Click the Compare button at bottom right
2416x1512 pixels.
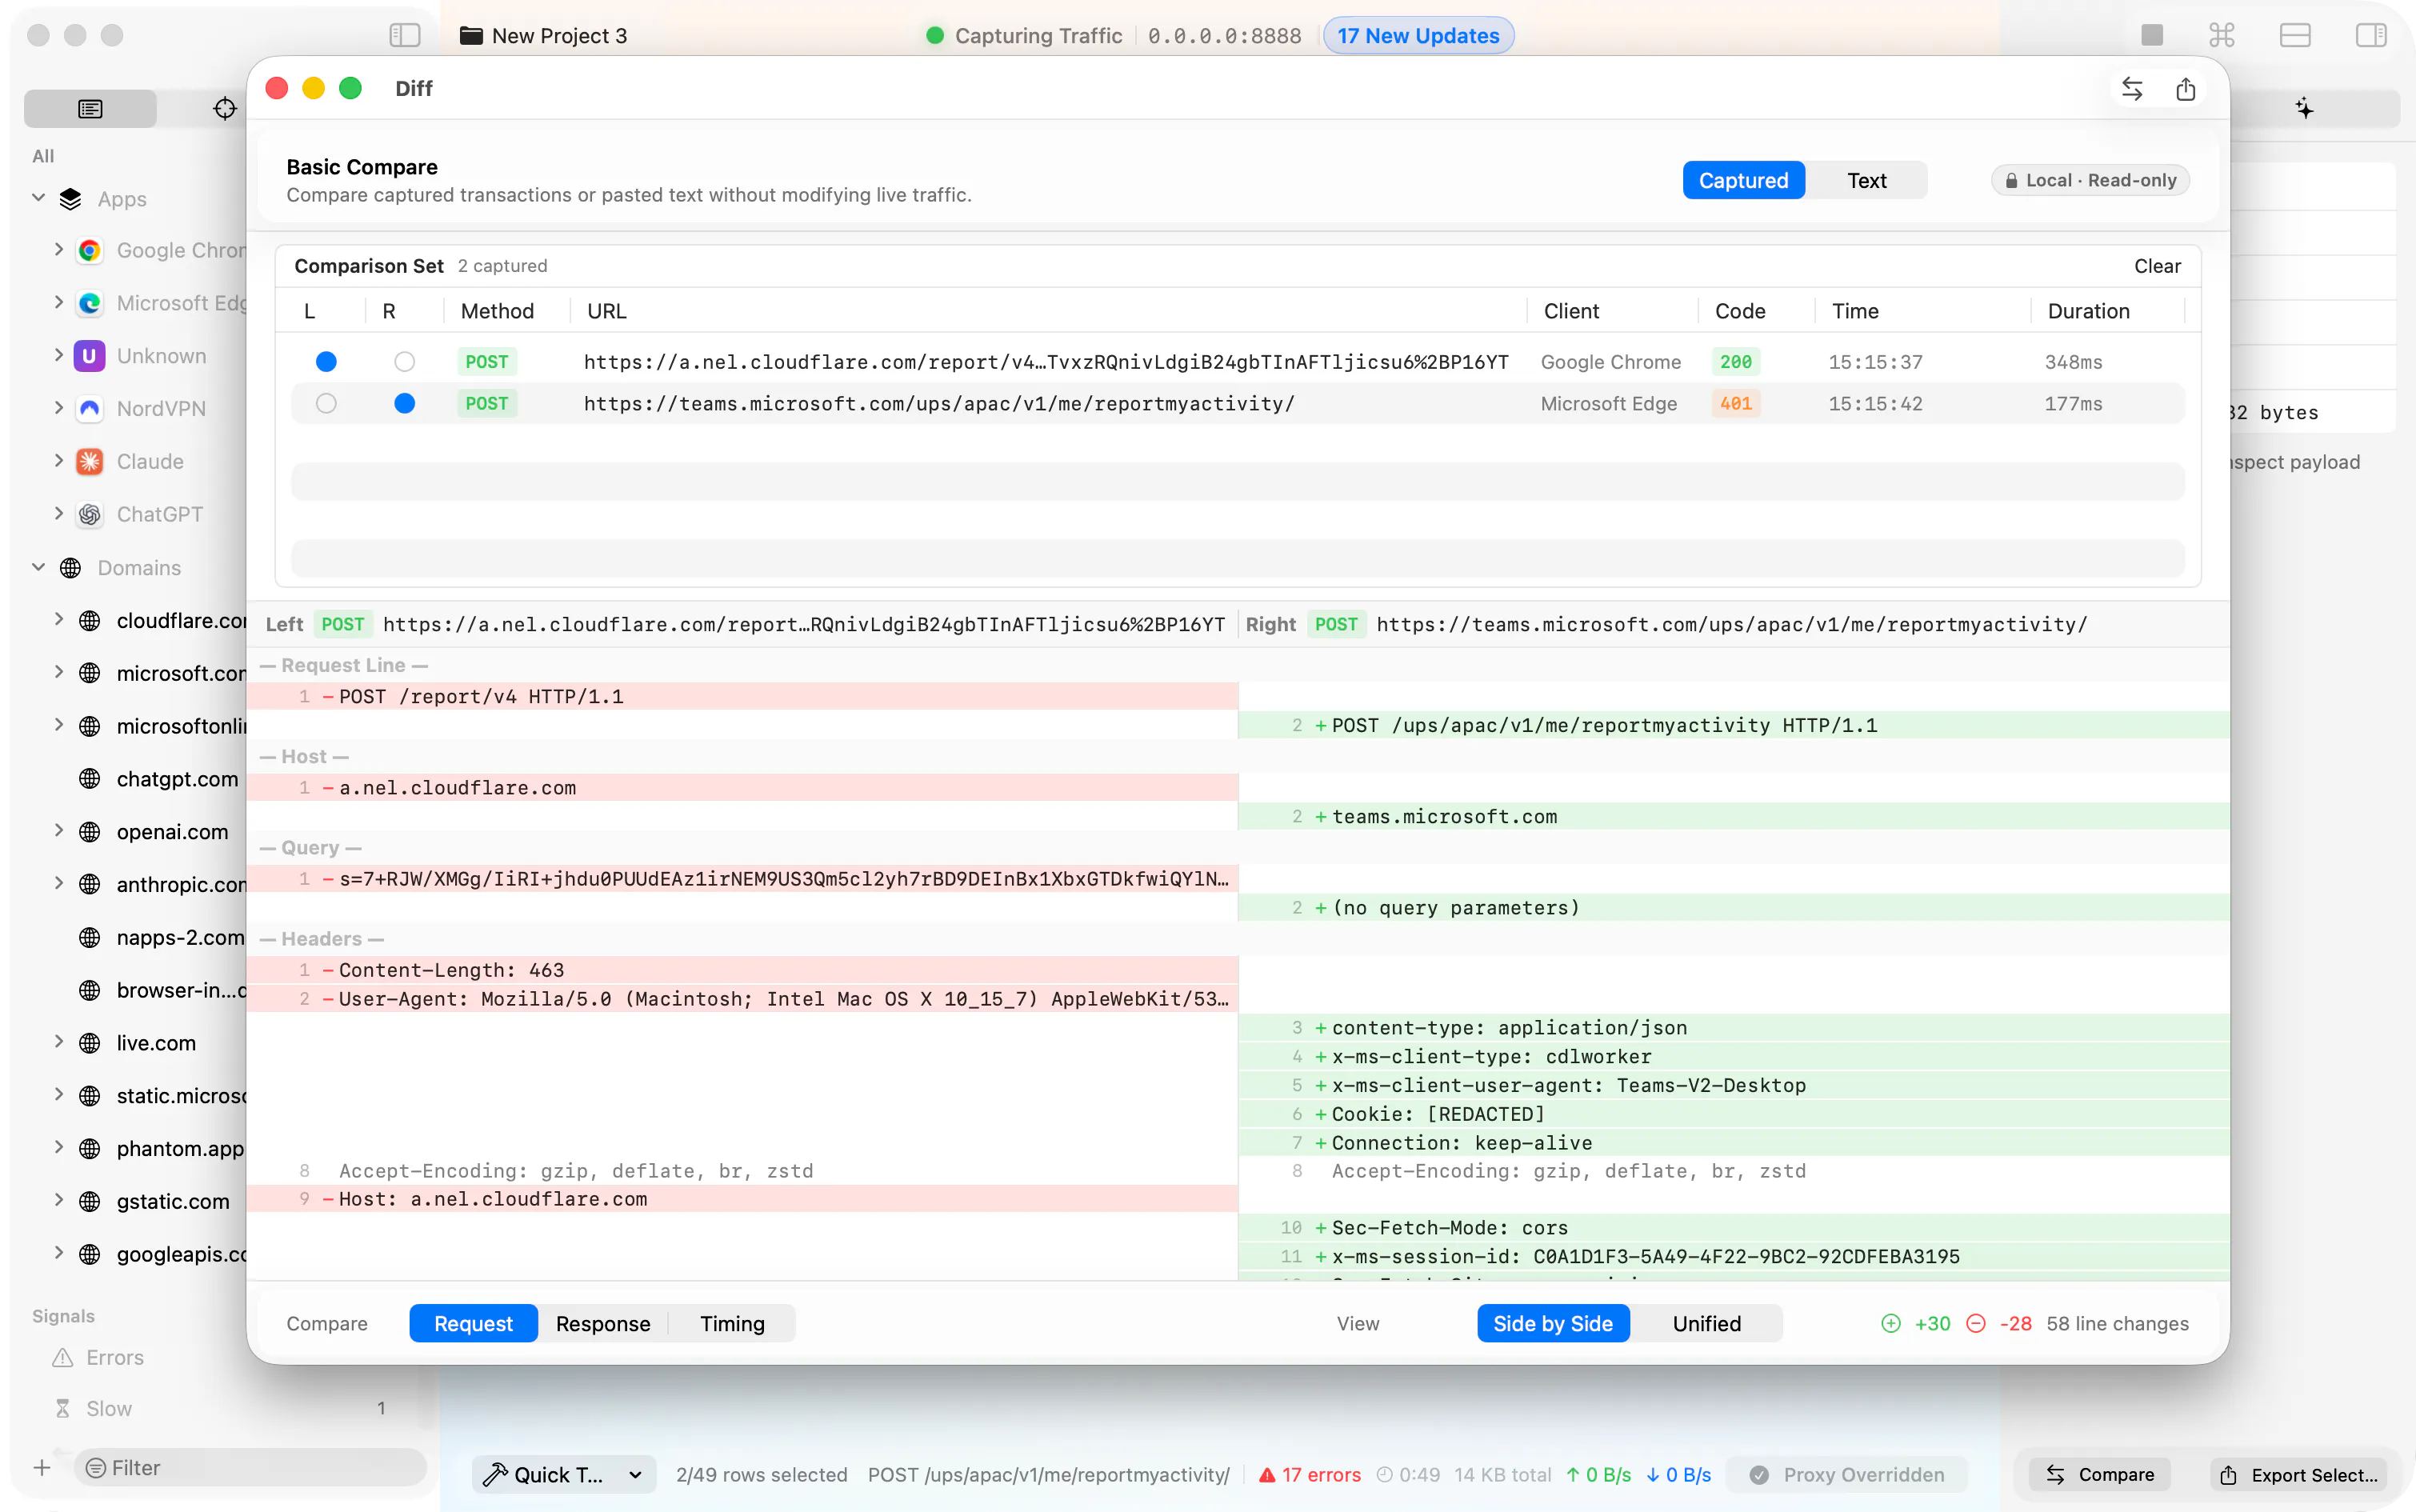[x=2099, y=1474]
